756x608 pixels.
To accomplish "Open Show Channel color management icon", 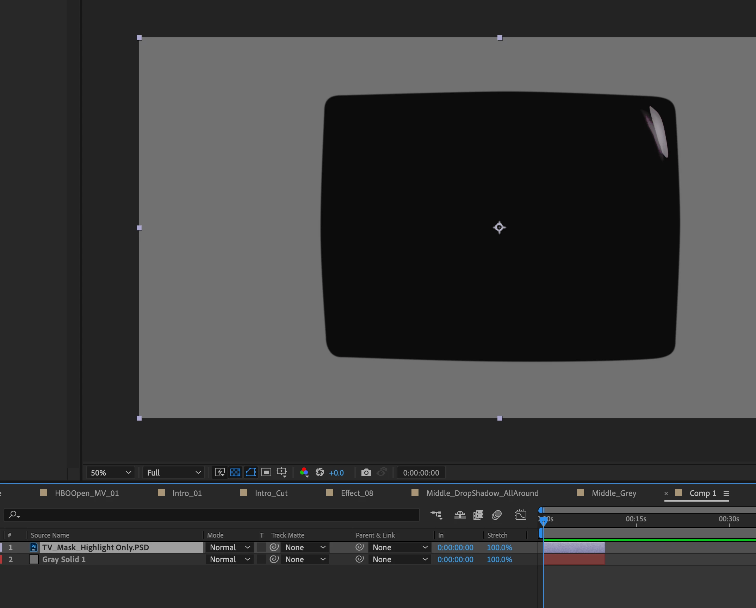I will 304,472.
